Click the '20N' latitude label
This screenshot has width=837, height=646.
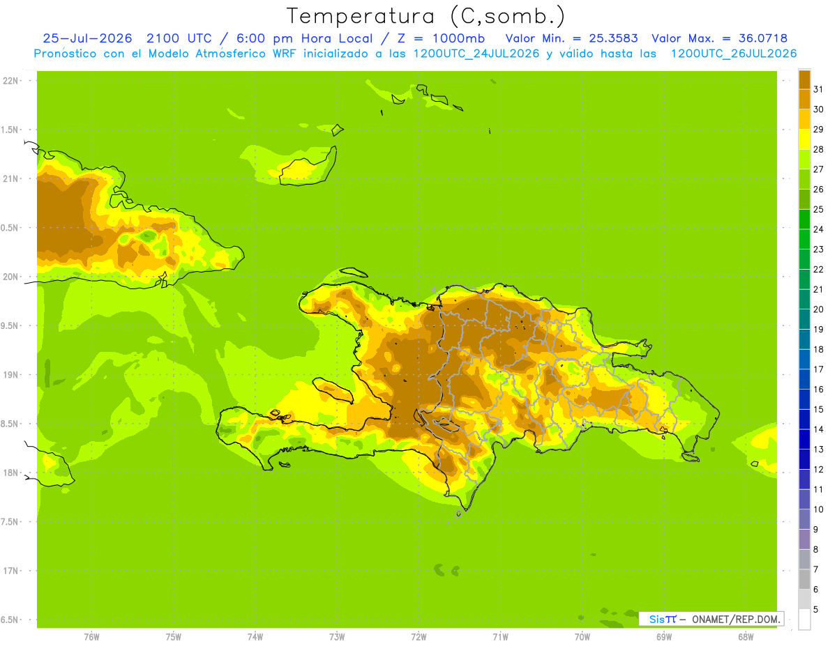(11, 277)
